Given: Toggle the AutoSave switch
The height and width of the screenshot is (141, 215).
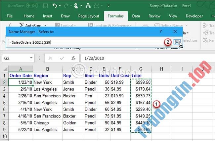Looking at the screenshot, I should tap(32, 6).
